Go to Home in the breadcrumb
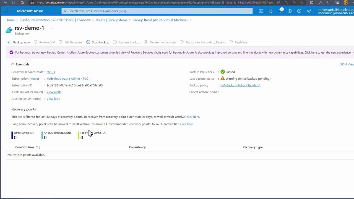Viewport: 354px width, 199px height. [x=10, y=20]
